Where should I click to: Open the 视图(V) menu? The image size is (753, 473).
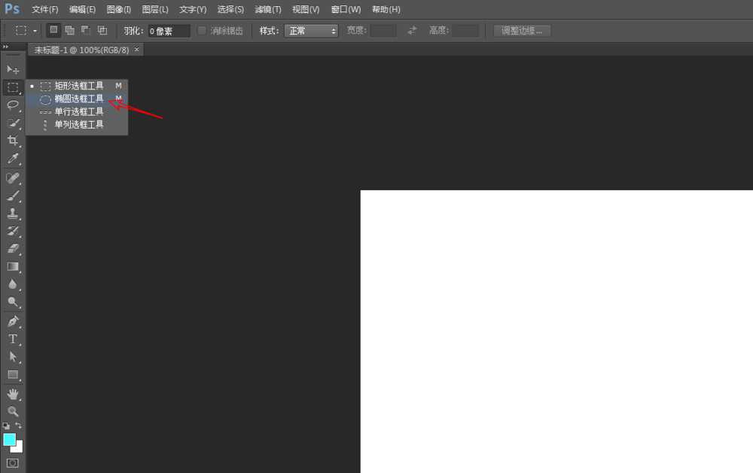pos(306,9)
